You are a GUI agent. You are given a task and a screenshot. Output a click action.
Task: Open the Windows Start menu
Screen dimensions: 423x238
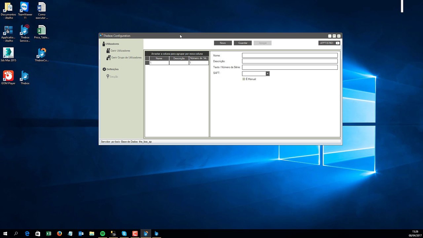coord(5,233)
